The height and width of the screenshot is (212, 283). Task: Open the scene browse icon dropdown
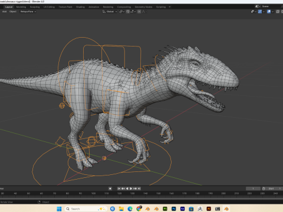click(x=258, y=6)
